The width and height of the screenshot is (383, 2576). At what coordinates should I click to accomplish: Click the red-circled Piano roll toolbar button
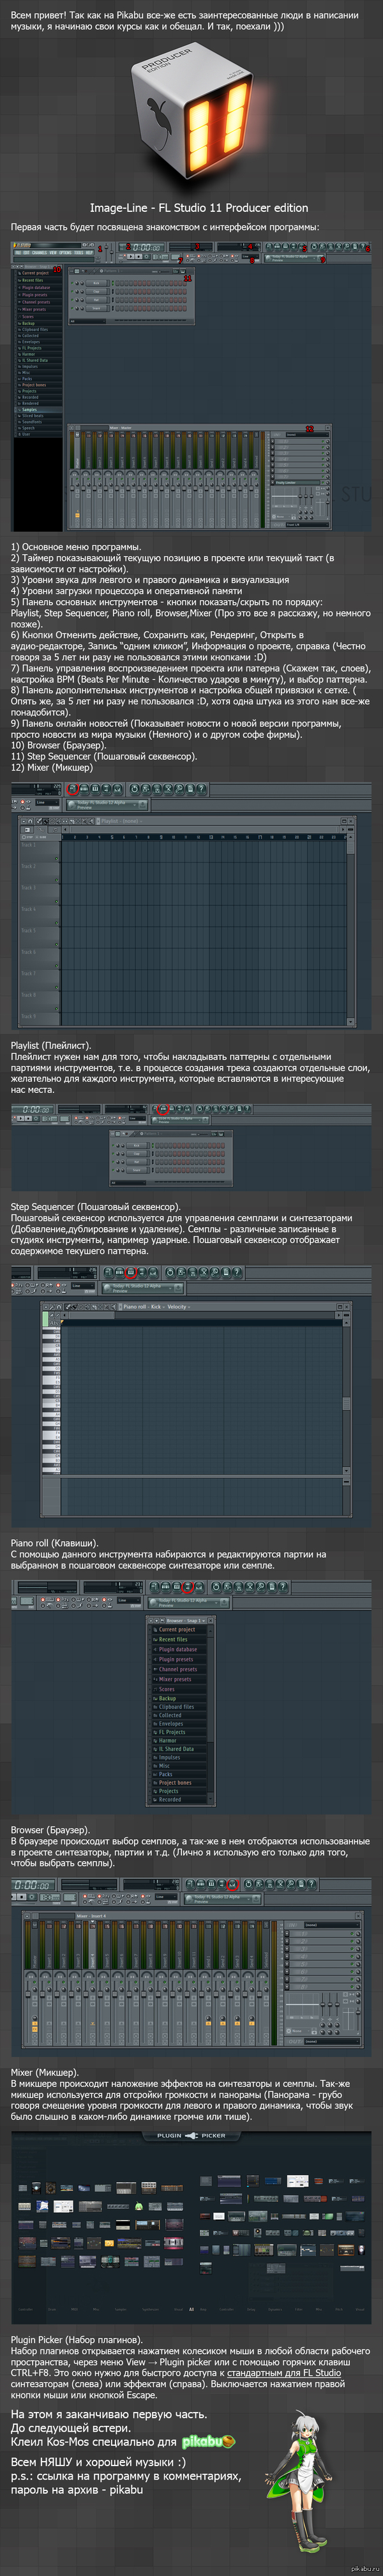tap(130, 1273)
